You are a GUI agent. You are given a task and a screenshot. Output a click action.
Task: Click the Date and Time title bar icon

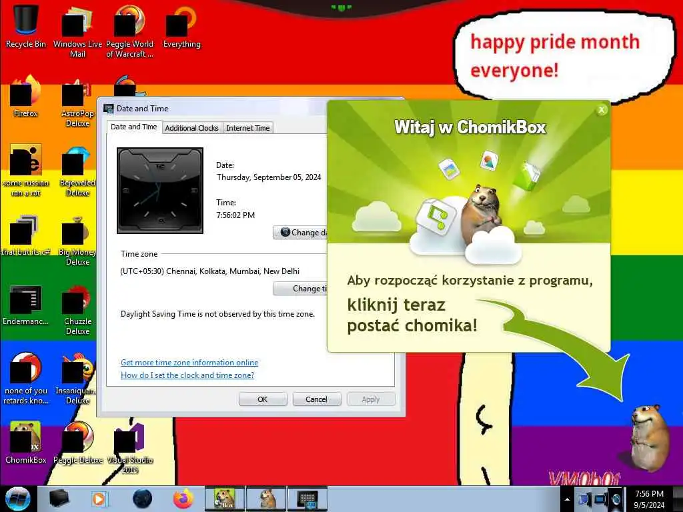[109, 109]
